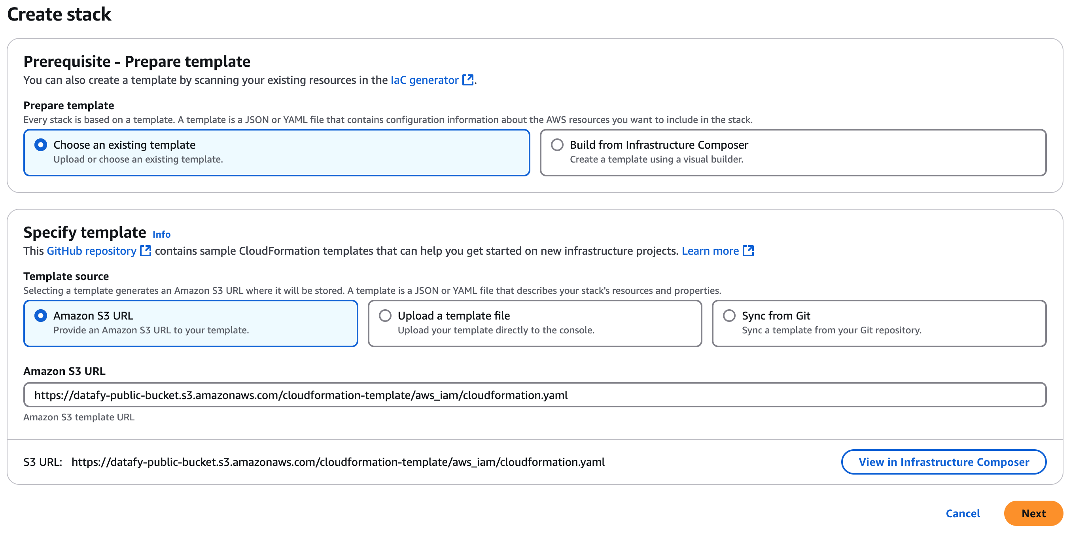Click the orange Next button

click(x=1033, y=513)
